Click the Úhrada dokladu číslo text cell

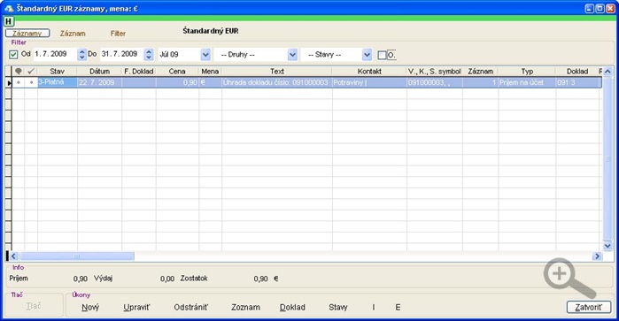pyautogui.click(x=277, y=82)
